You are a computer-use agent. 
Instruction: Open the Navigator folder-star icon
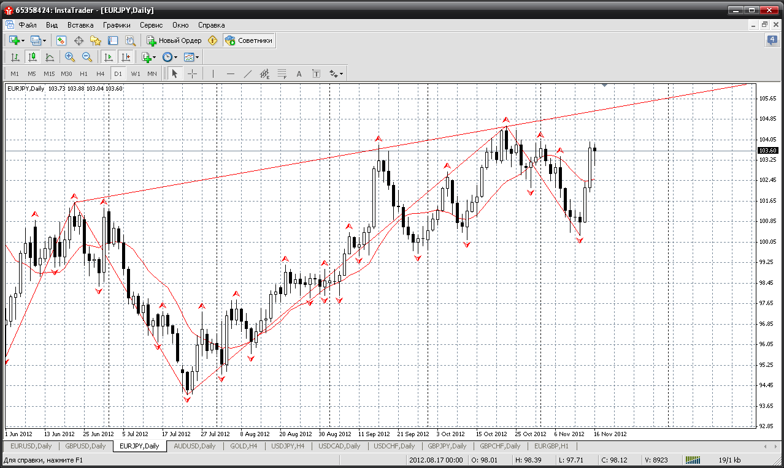96,40
